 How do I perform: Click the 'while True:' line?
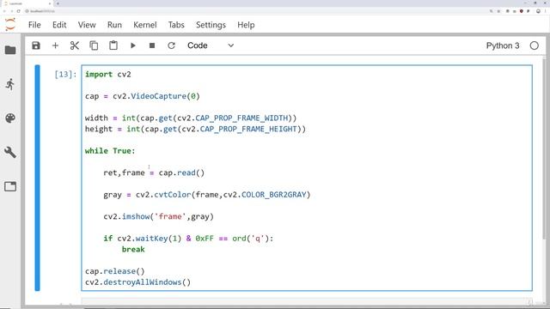coord(110,151)
